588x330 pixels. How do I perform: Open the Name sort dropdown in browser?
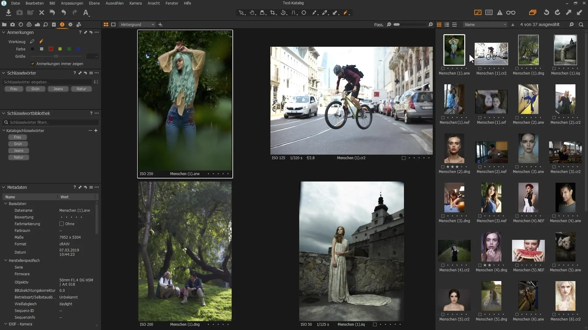(485, 24)
